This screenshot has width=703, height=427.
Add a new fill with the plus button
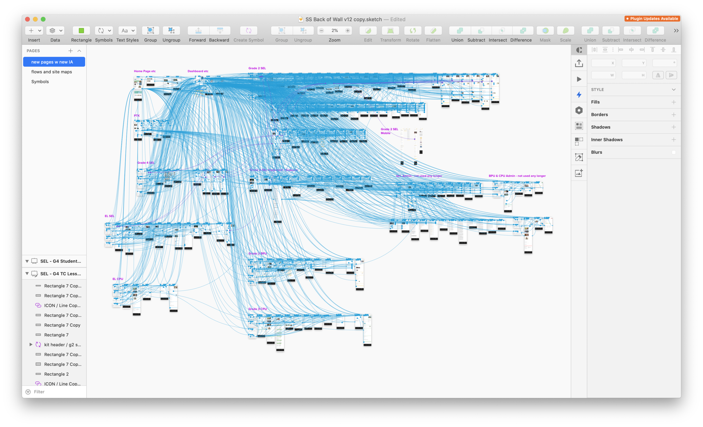pos(673,102)
